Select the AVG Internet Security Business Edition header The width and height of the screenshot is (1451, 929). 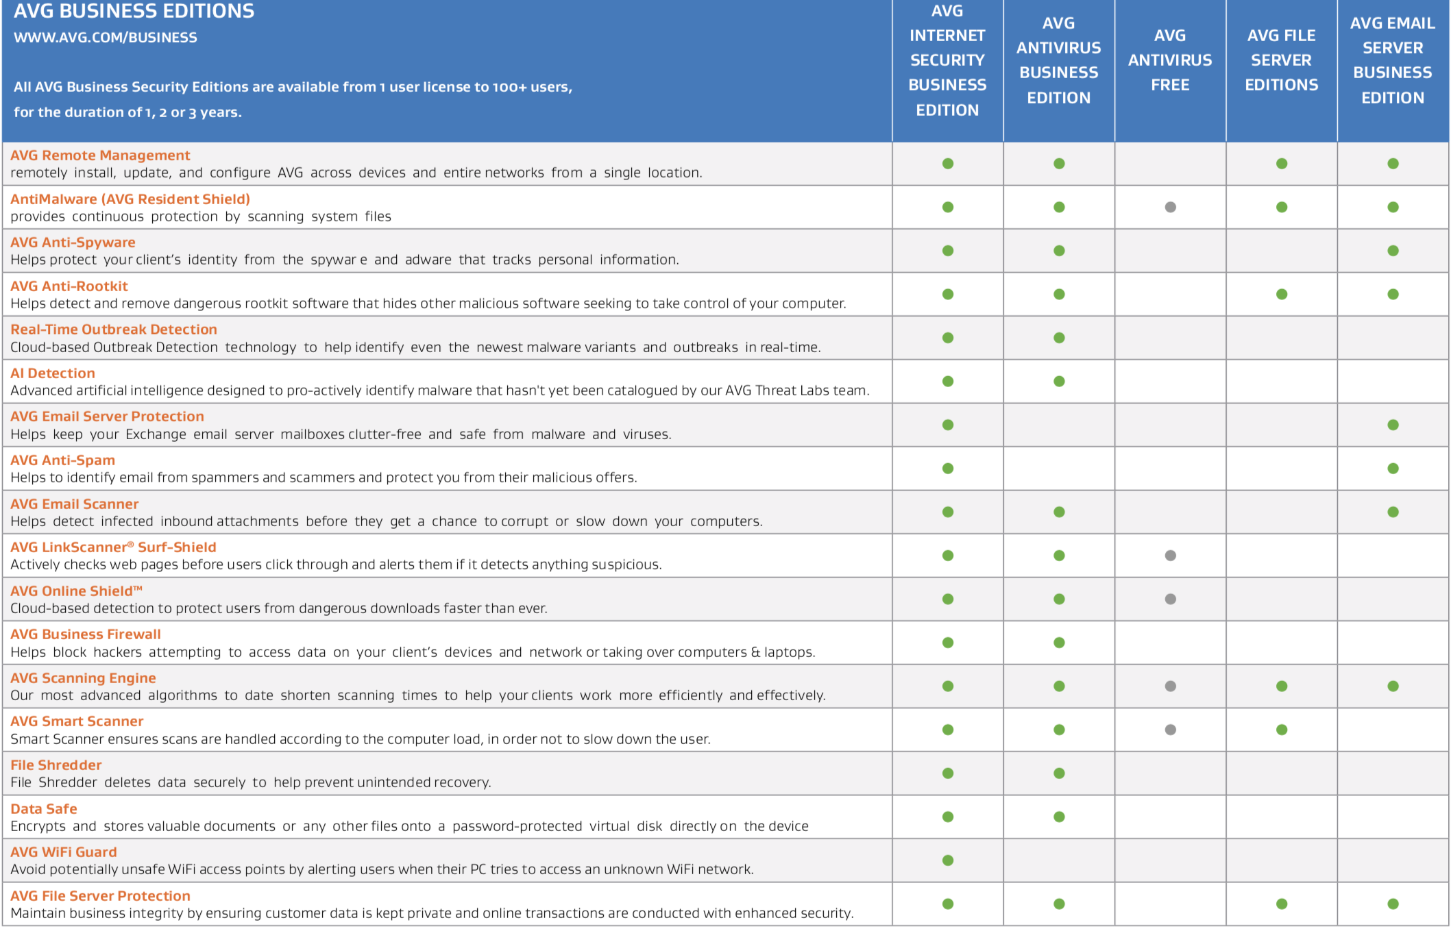coord(947,60)
